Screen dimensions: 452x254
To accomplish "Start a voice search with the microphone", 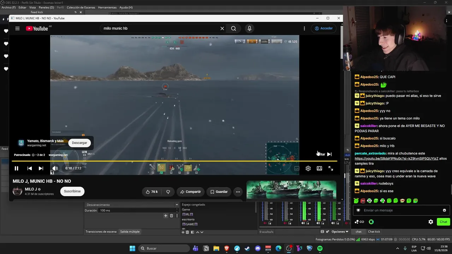I will coord(249,29).
